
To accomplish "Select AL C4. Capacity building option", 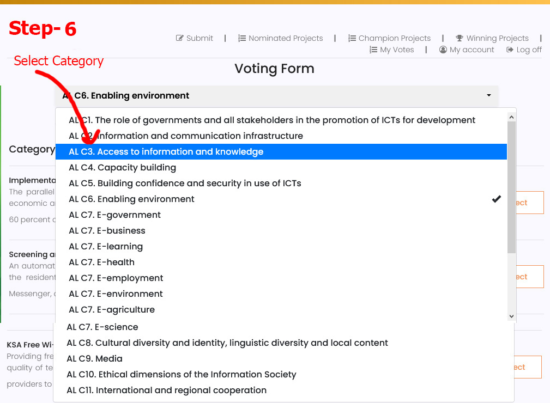I will click(x=281, y=168).
